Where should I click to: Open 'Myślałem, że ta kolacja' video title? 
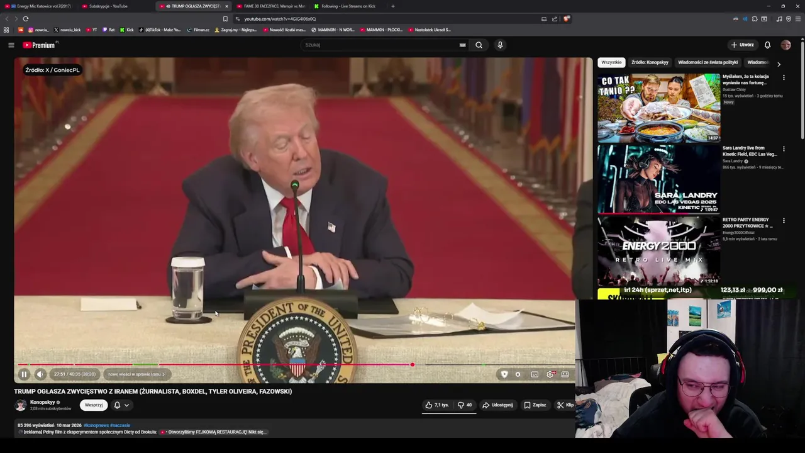(x=746, y=79)
